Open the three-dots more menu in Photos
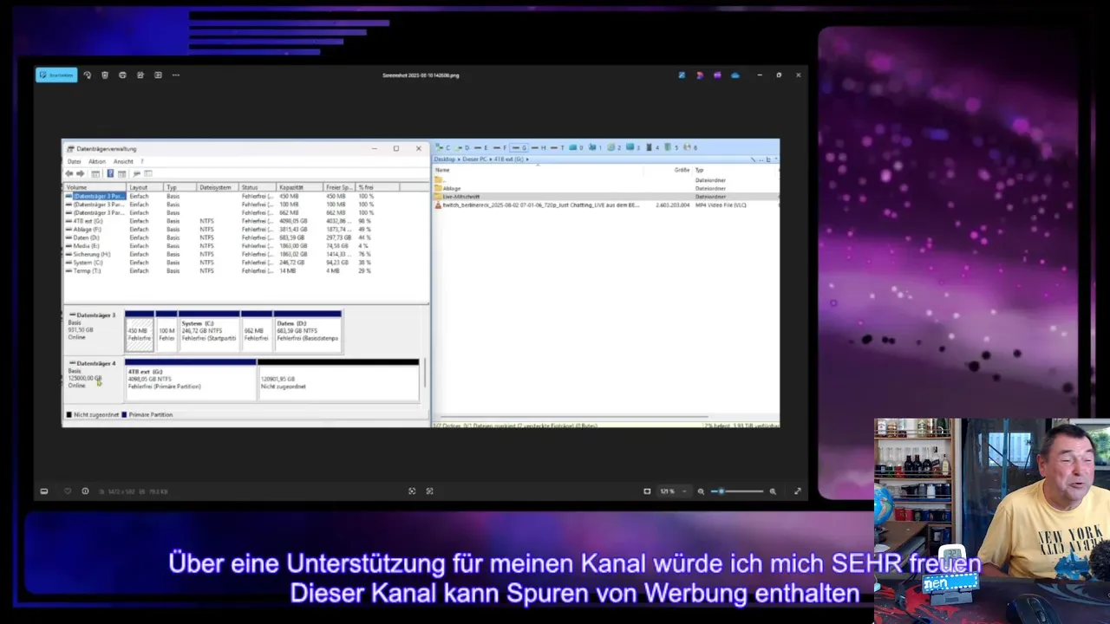1110x624 pixels. pyautogui.click(x=176, y=75)
